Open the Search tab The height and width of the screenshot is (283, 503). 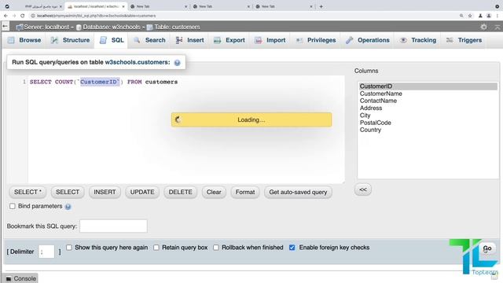pyautogui.click(x=150, y=40)
